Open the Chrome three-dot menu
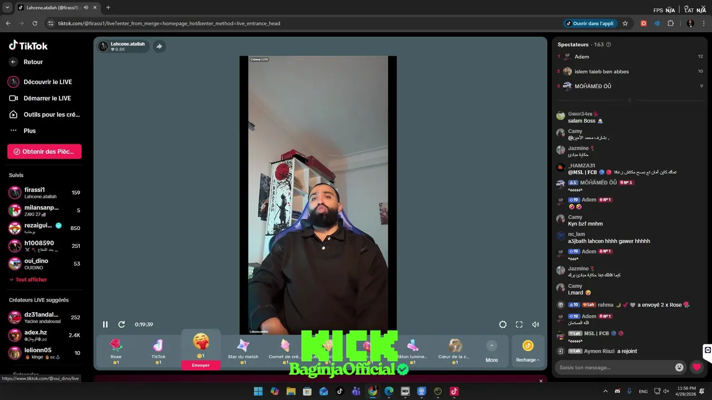712x400 pixels. click(704, 23)
